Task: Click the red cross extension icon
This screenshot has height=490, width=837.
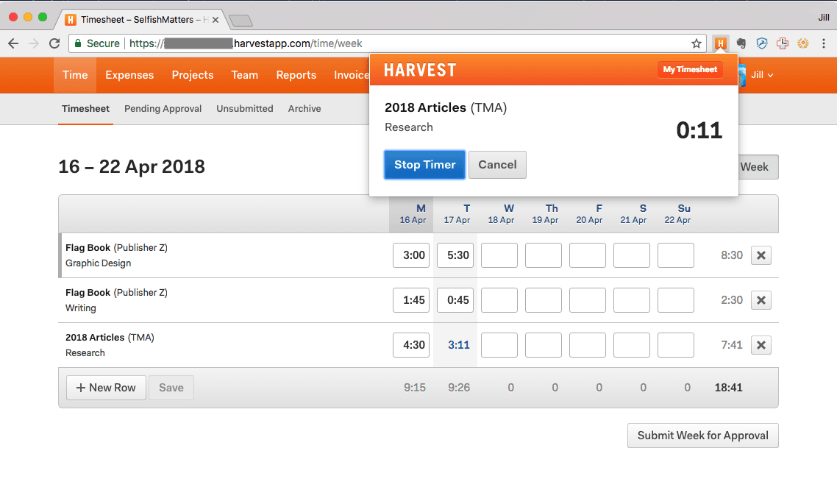Action: coord(783,43)
